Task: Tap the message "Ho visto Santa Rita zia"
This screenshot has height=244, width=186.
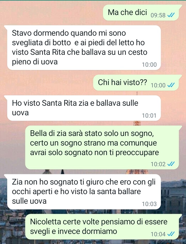Action: 83,108
